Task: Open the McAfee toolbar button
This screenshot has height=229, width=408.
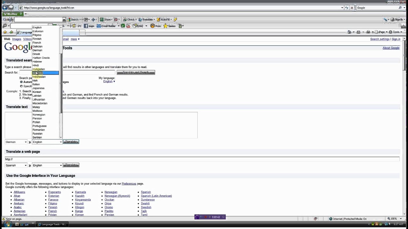Action: click(x=12, y=14)
